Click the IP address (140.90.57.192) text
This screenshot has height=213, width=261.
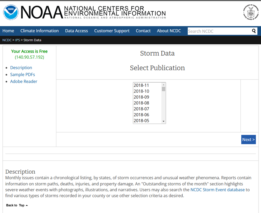(29, 57)
